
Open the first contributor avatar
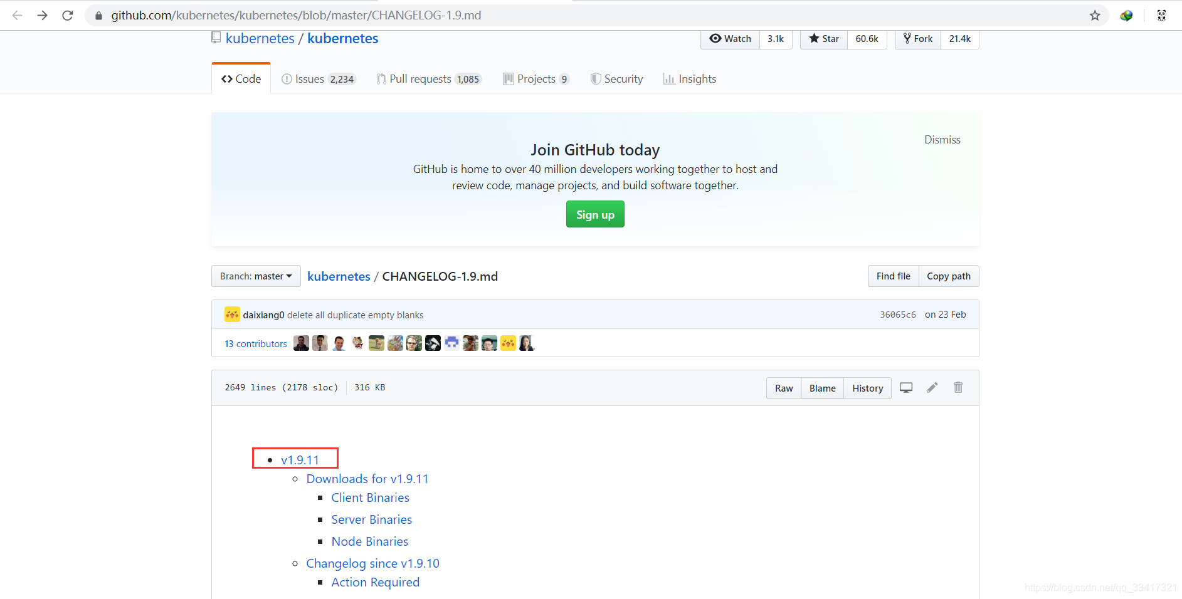pyautogui.click(x=301, y=343)
